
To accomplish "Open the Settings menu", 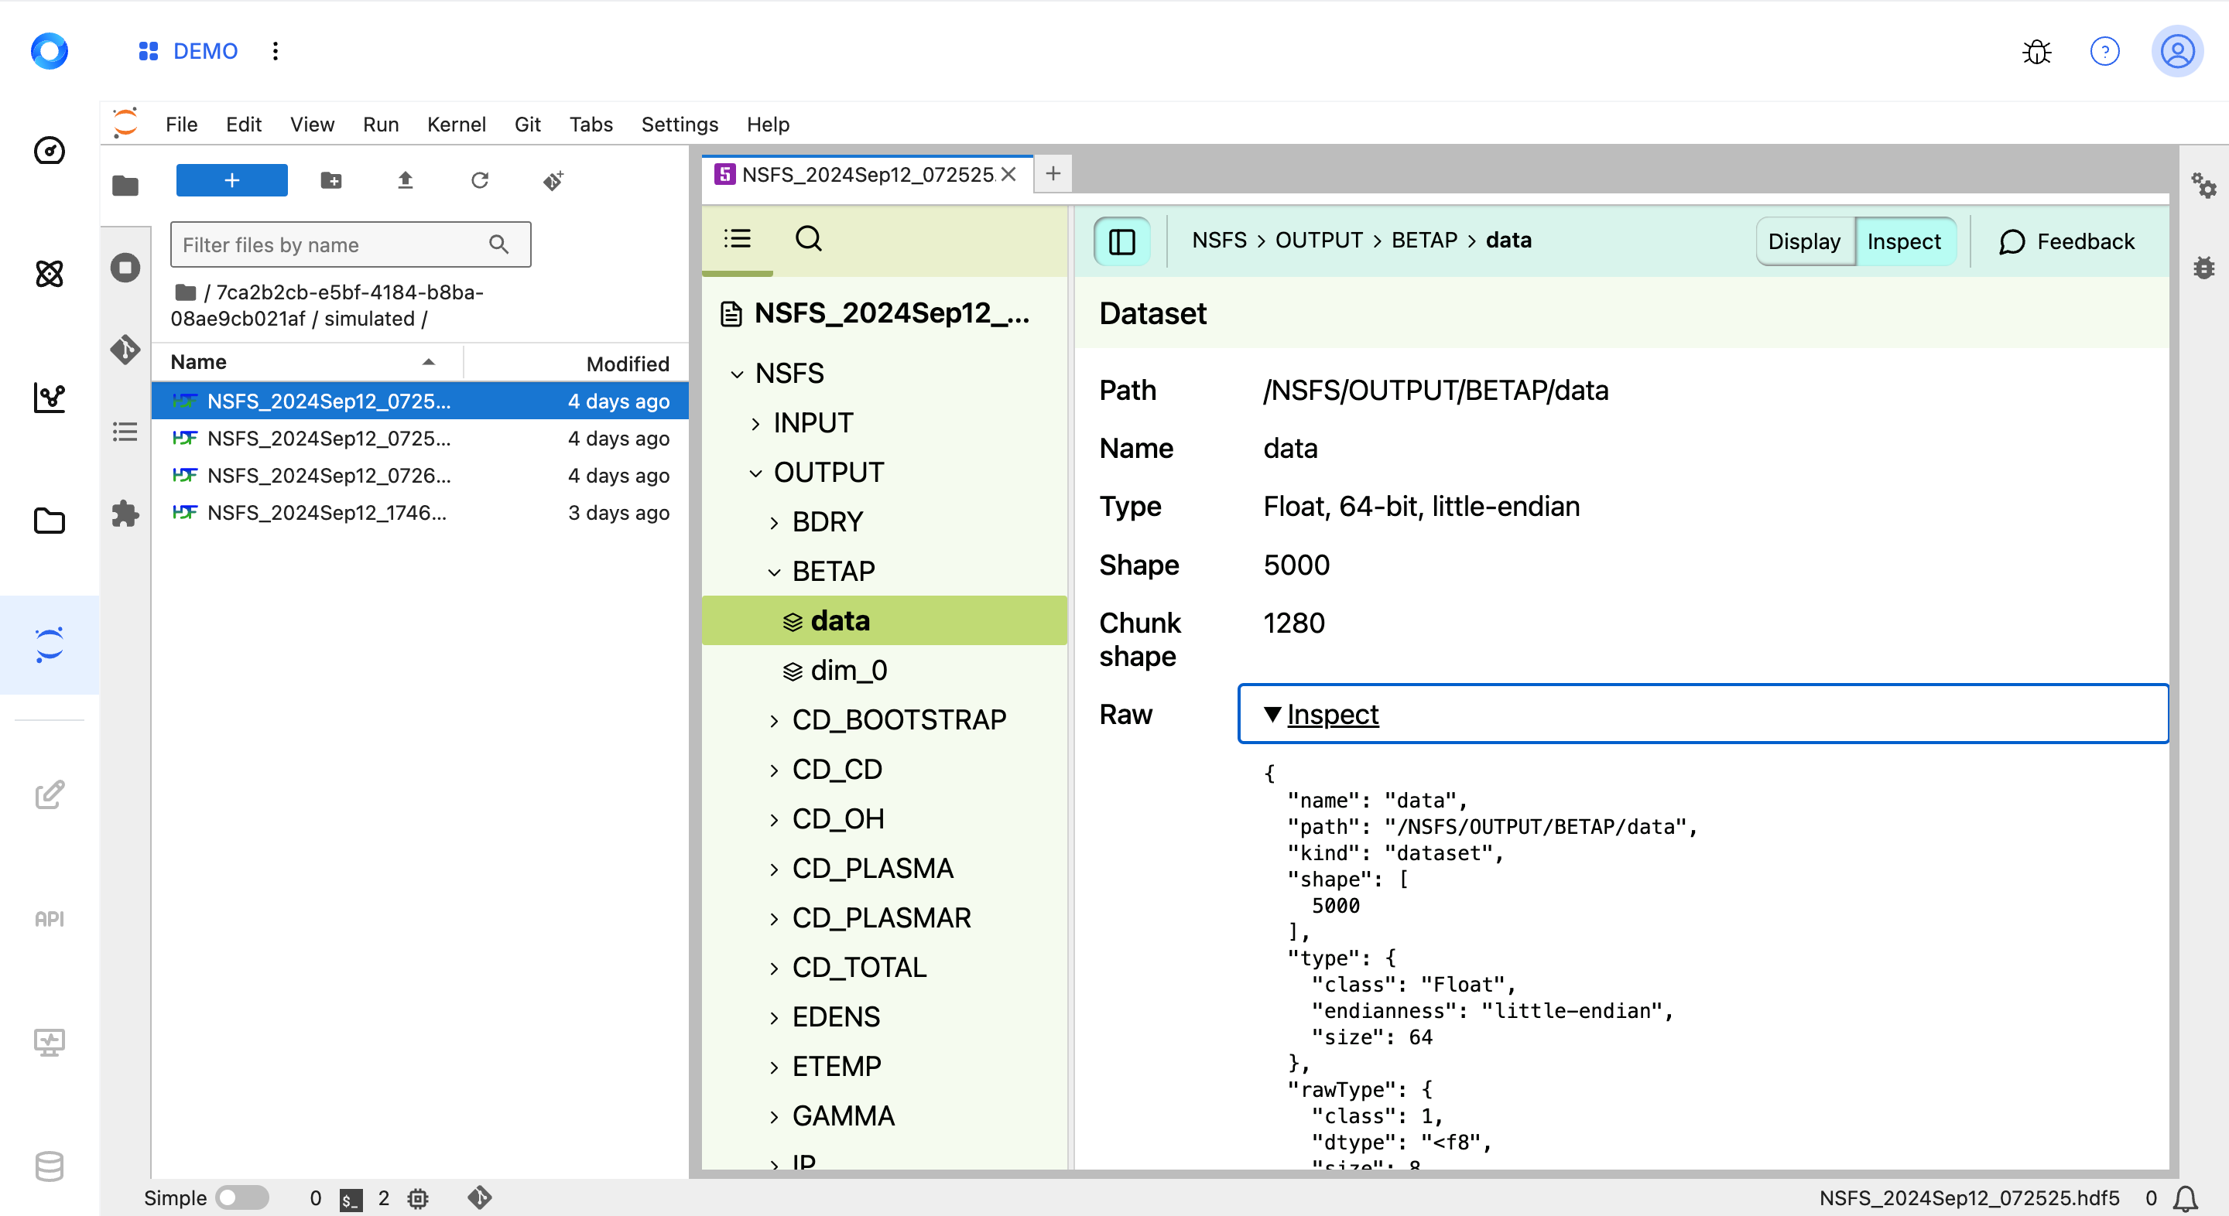I will click(x=680, y=125).
